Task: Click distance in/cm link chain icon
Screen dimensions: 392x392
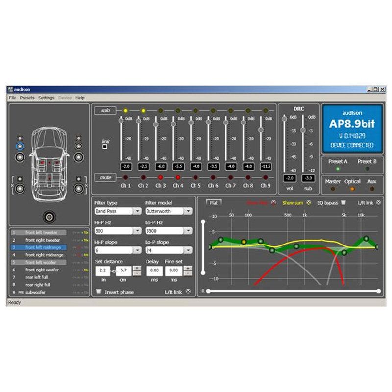Action: point(113,270)
